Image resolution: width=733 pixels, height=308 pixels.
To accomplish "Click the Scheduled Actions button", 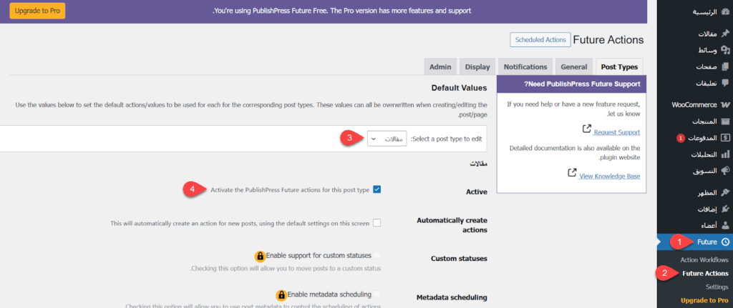I will pyautogui.click(x=540, y=40).
